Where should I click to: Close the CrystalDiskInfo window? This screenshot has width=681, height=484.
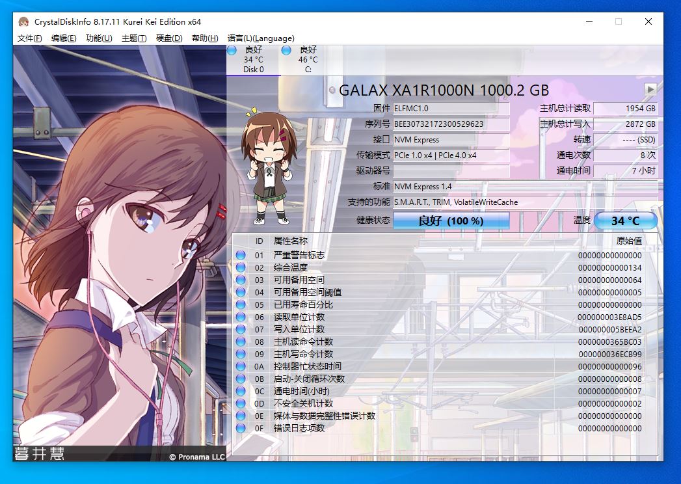pos(648,21)
